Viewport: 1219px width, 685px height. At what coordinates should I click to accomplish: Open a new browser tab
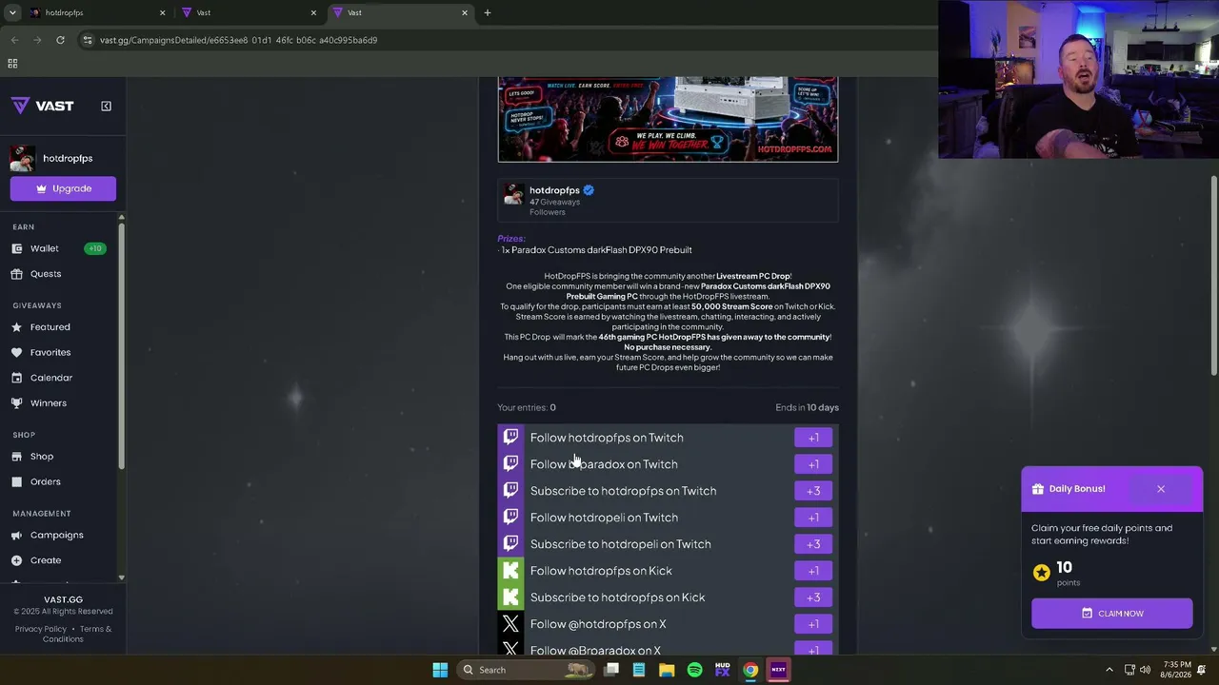tap(488, 12)
